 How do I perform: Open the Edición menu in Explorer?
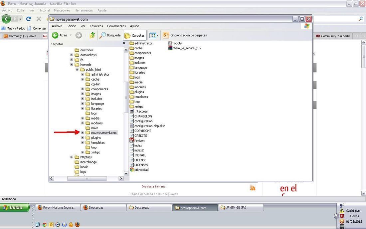click(x=72, y=26)
